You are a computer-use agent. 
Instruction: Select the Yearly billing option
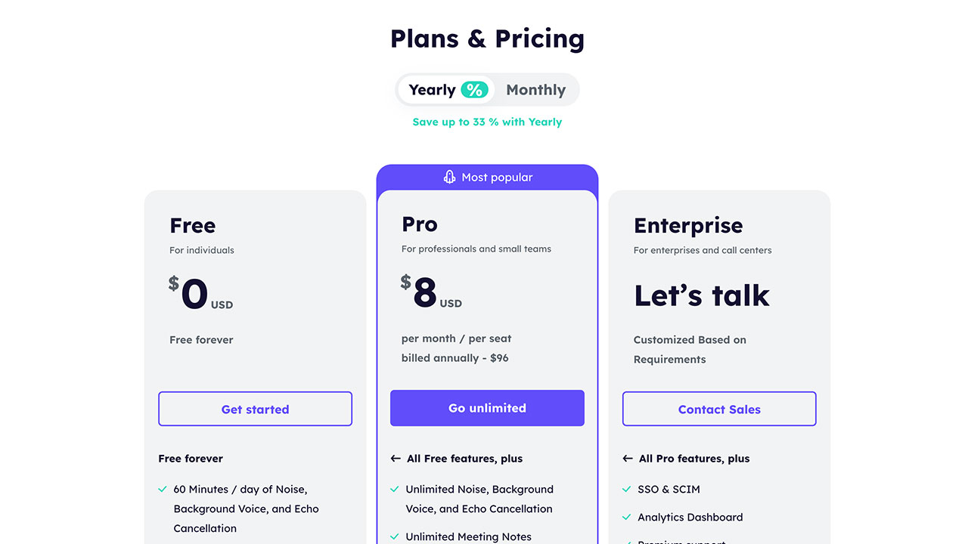(x=432, y=90)
